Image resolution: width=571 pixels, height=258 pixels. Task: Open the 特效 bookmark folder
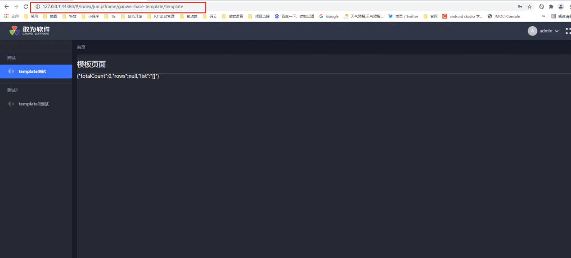click(x=69, y=16)
